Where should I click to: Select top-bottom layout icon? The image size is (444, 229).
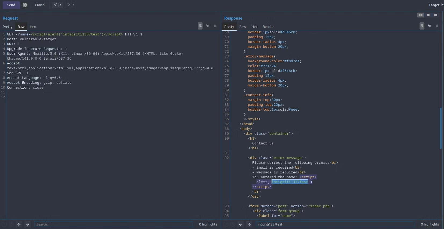428,15
